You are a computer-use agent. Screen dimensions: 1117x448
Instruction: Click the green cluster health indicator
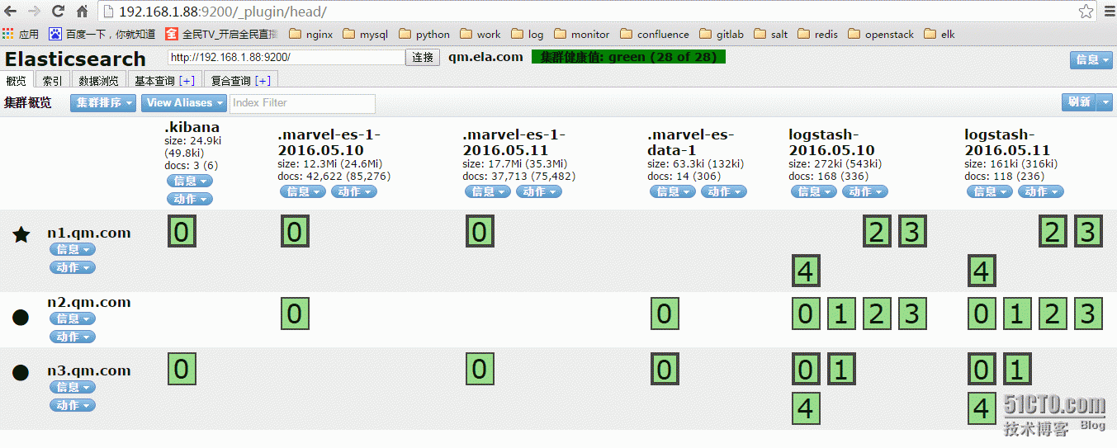coord(628,57)
